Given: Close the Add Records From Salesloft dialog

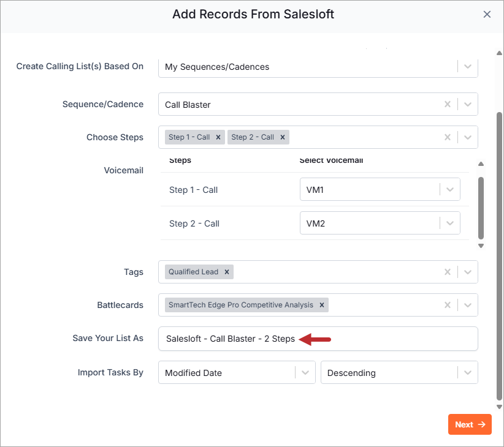Looking at the screenshot, I should pos(487,15).
